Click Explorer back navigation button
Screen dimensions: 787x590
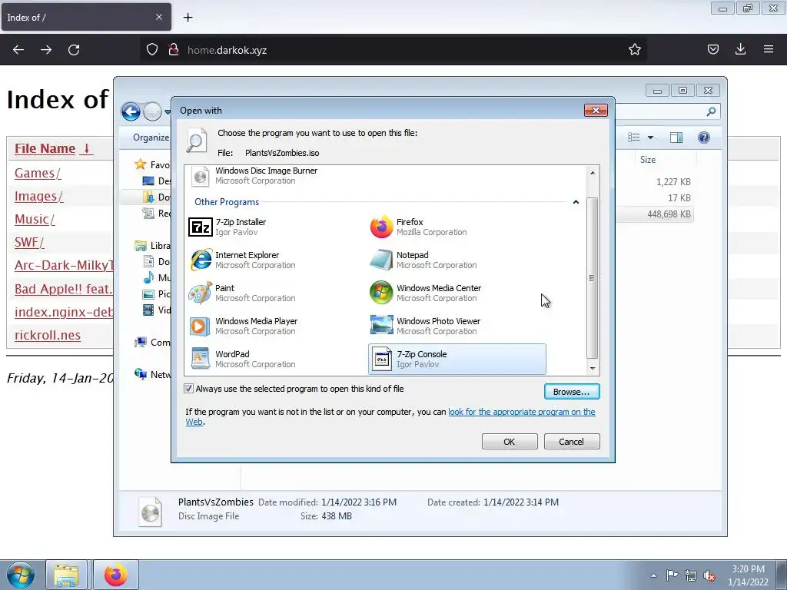[x=131, y=111]
